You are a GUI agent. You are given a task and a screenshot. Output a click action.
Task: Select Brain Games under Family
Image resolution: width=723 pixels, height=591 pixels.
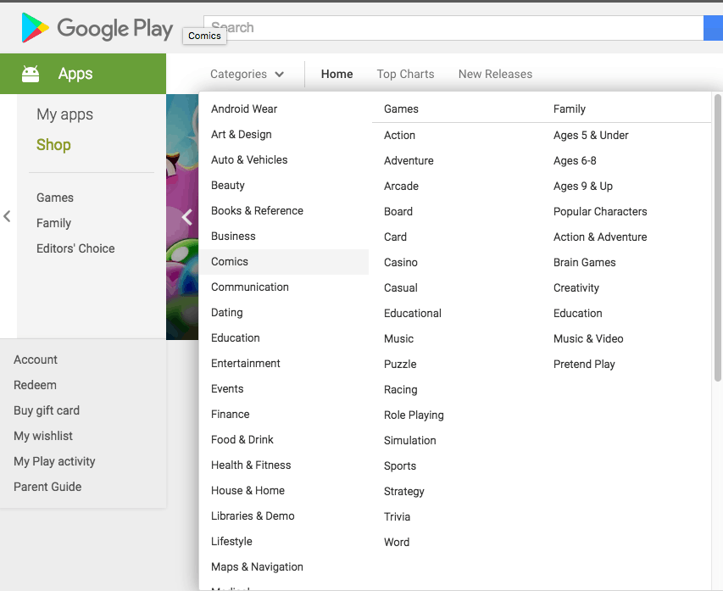coord(584,262)
